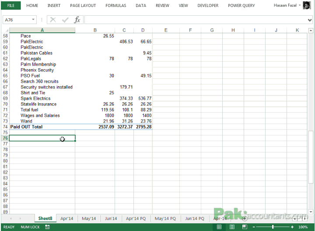Select column E header
The image size is (315, 231).
pyautogui.click(x=166, y=30)
